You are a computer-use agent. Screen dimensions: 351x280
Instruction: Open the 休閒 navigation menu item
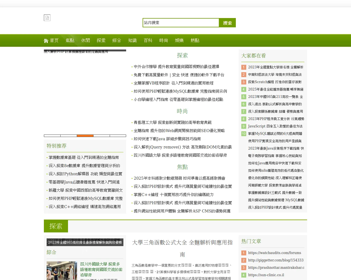point(86,40)
